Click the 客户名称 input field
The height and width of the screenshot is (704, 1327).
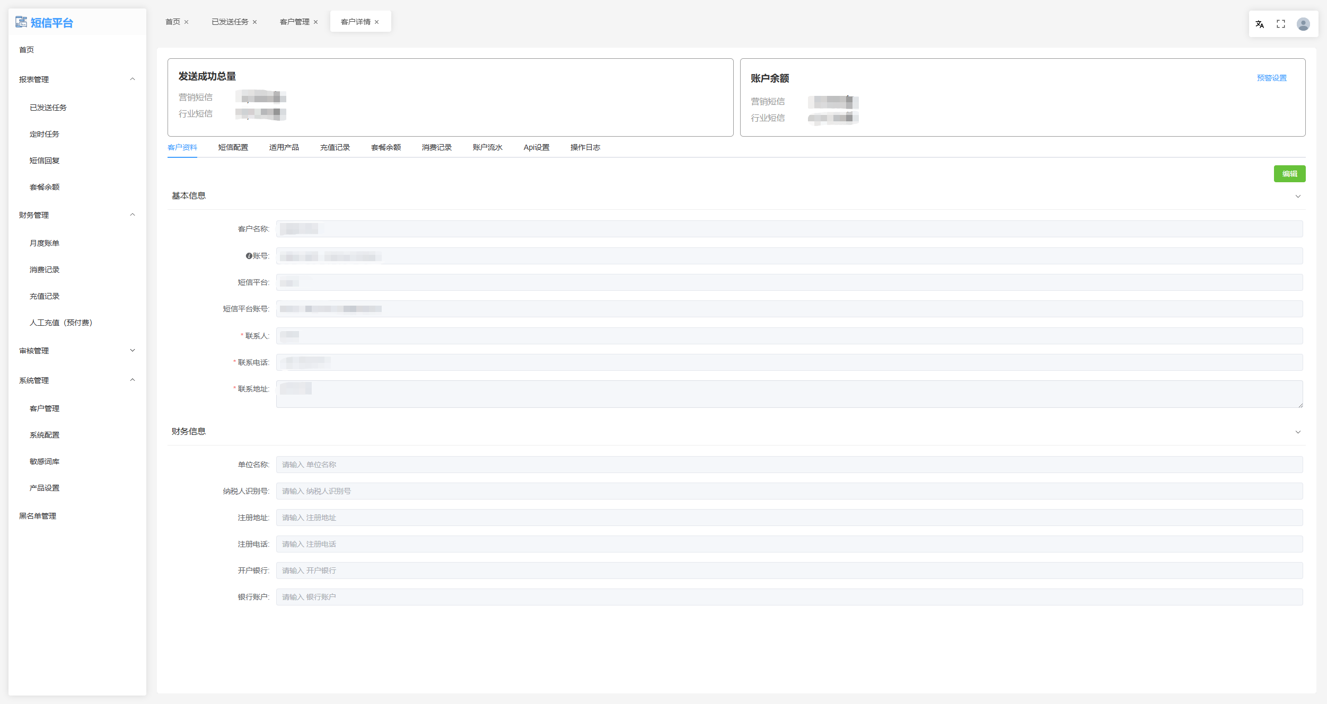point(789,229)
